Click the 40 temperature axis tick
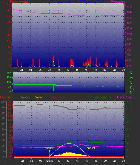 tap(128, 102)
